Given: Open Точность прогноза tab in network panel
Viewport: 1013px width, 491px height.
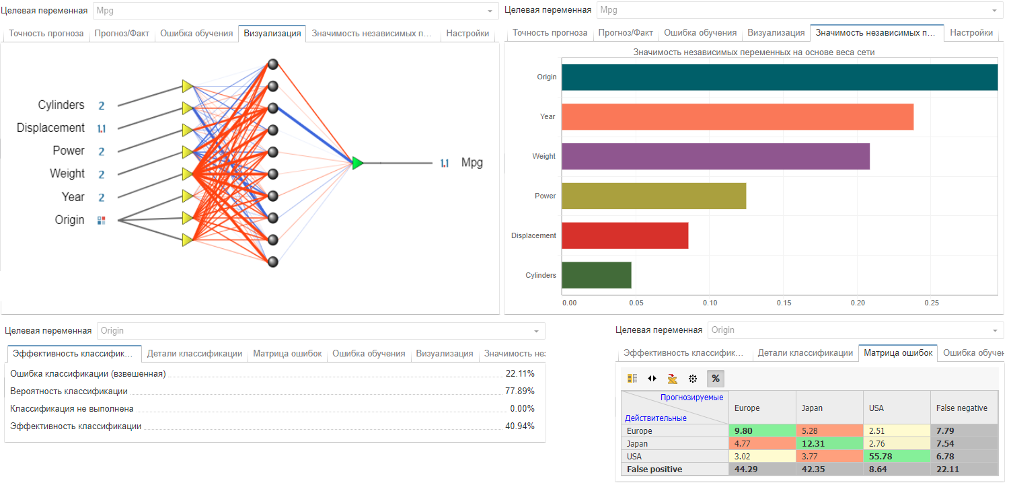Looking at the screenshot, I should point(46,33).
